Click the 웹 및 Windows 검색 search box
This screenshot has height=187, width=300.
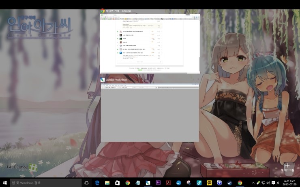coord(45,183)
